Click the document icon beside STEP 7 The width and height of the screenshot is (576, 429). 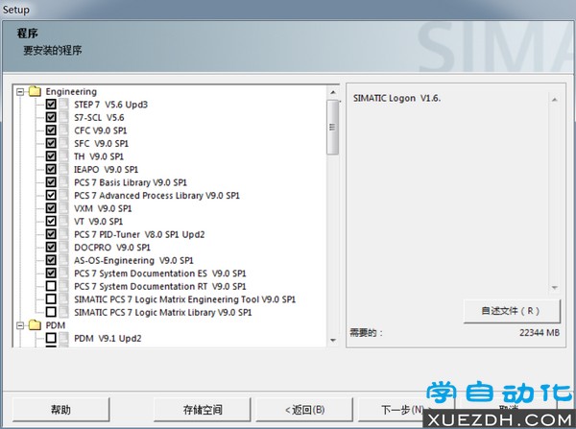pos(64,105)
